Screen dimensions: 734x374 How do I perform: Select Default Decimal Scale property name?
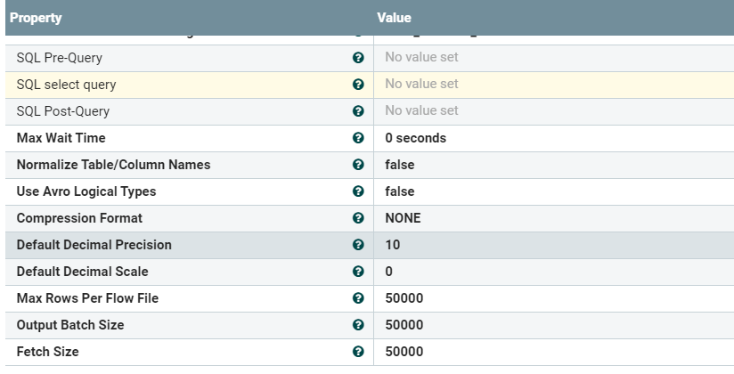coord(82,271)
